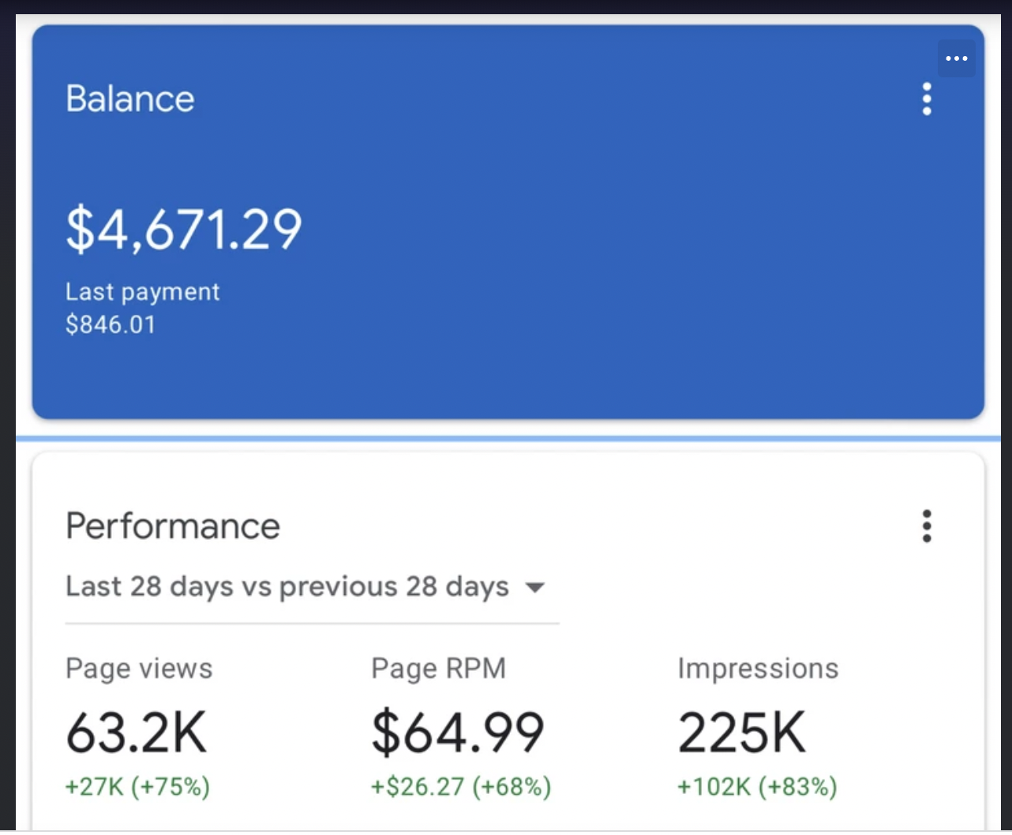Click the 63.2K page views value
Viewport: 1012px width, 835px height.
(x=137, y=732)
